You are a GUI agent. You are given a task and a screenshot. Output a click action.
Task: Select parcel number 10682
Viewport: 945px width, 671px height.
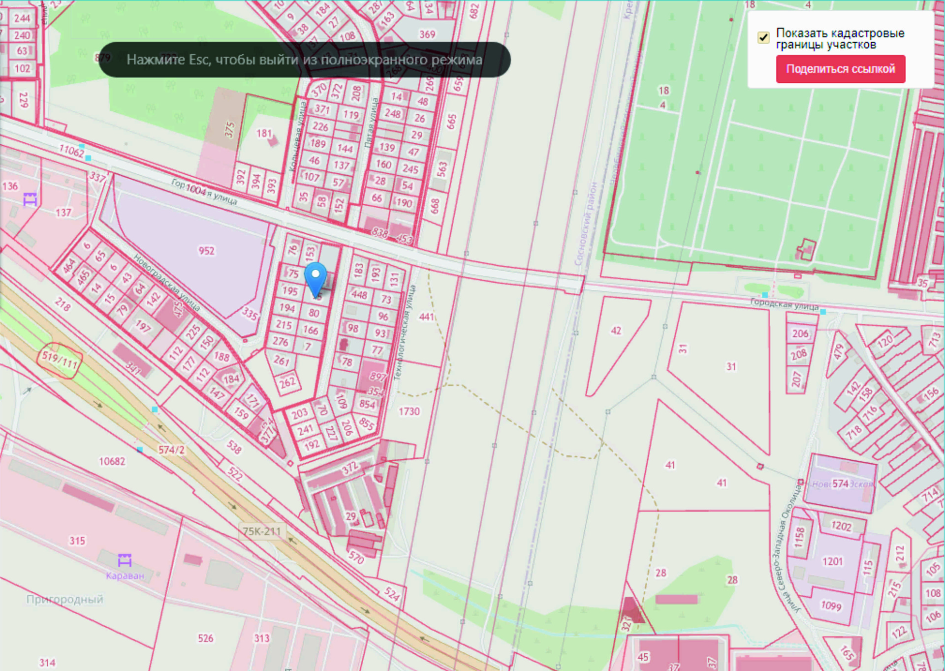click(x=112, y=462)
